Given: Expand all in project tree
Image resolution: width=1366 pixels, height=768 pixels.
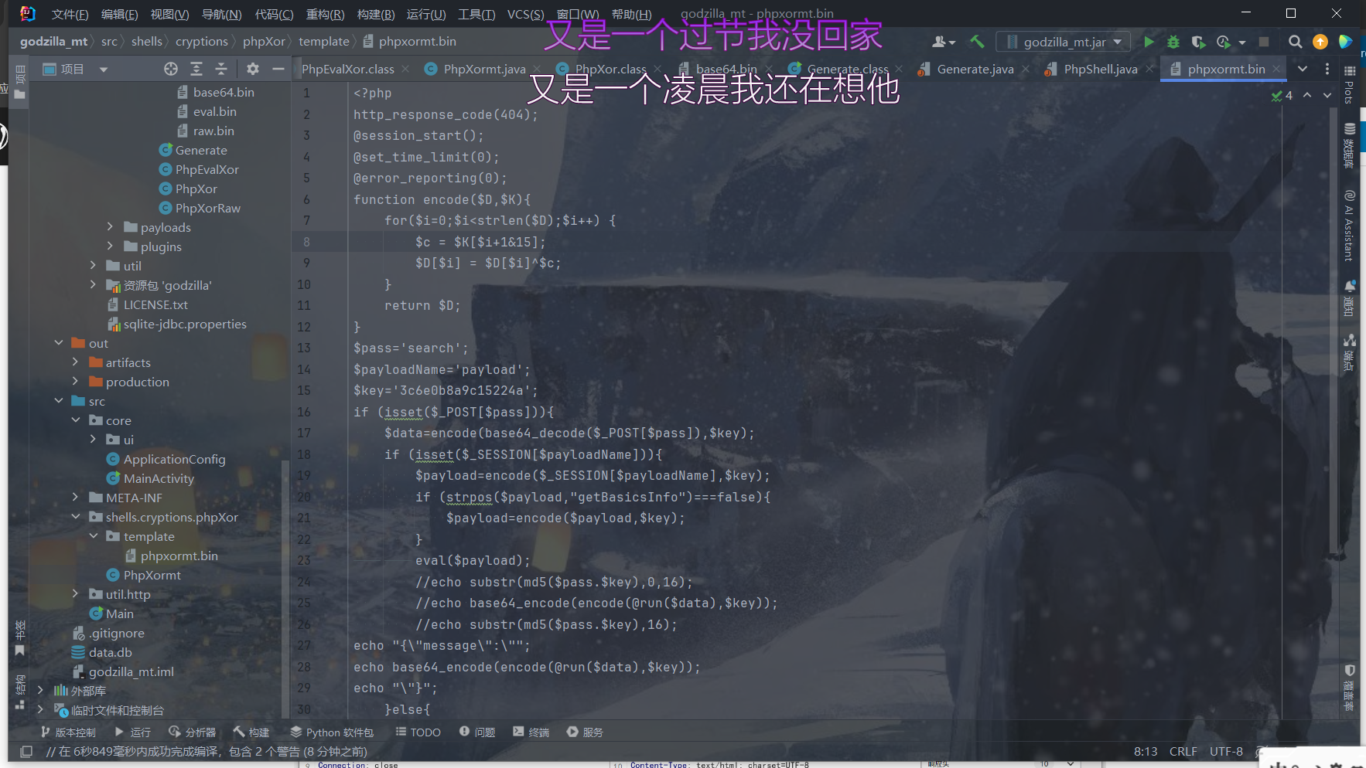Looking at the screenshot, I should (196, 69).
